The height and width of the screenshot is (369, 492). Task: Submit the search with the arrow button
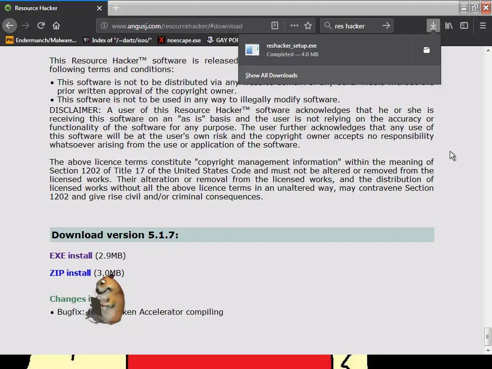tap(386, 26)
